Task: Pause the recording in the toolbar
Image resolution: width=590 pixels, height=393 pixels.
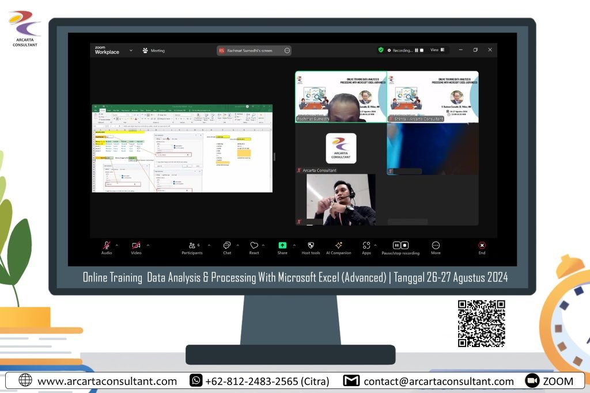Action: point(396,245)
